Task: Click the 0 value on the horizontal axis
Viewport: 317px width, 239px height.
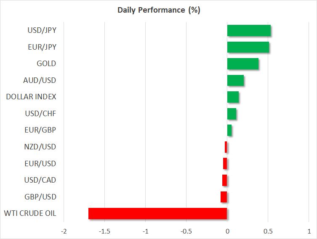Action: (227, 231)
